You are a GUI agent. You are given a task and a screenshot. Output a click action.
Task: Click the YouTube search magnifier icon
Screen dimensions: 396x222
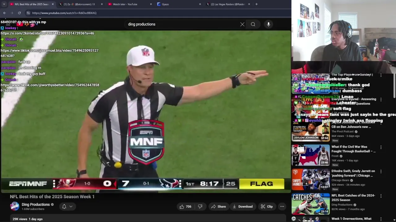253,24
